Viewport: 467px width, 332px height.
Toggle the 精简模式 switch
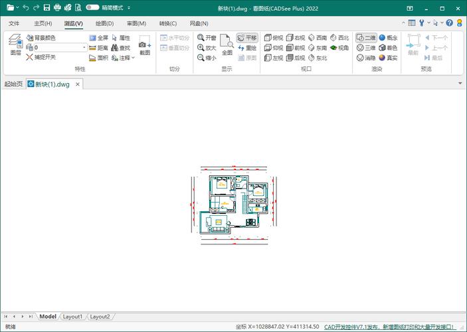tap(92, 7)
